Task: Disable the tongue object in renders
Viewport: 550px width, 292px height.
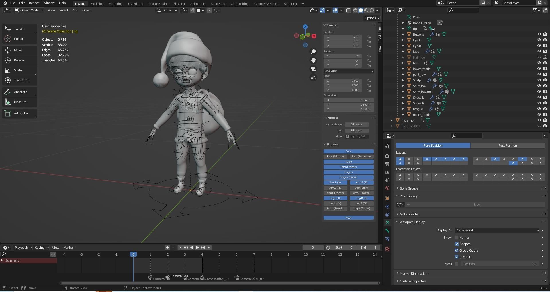Action: 545,109
